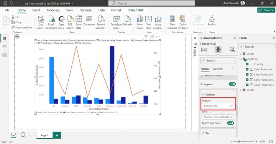Click the Share button
Viewport: 276px width, 144px height.
point(266,10)
